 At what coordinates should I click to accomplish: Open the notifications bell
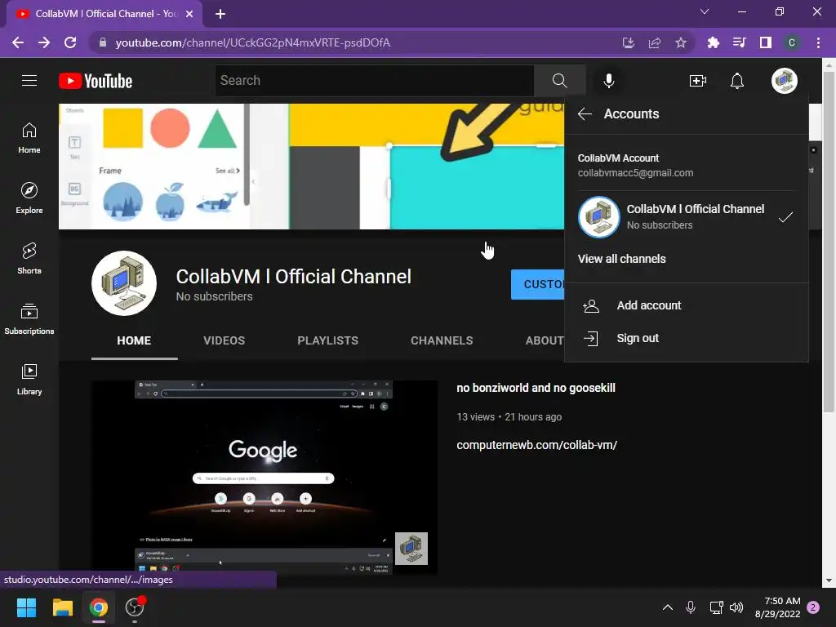click(x=737, y=81)
